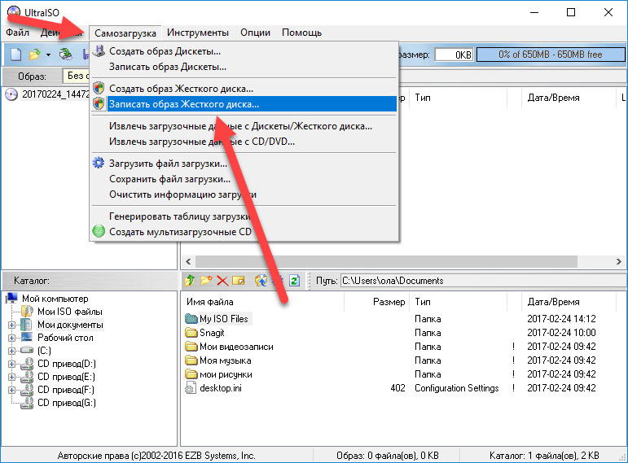Screen dimensions: 628x463
Task: Select Мой компьютер in catalog tree
Action: point(55,299)
